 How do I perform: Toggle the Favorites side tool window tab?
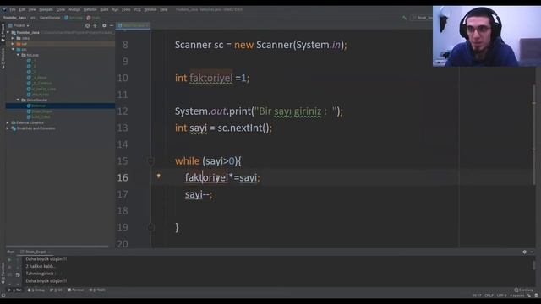[x=3, y=274]
